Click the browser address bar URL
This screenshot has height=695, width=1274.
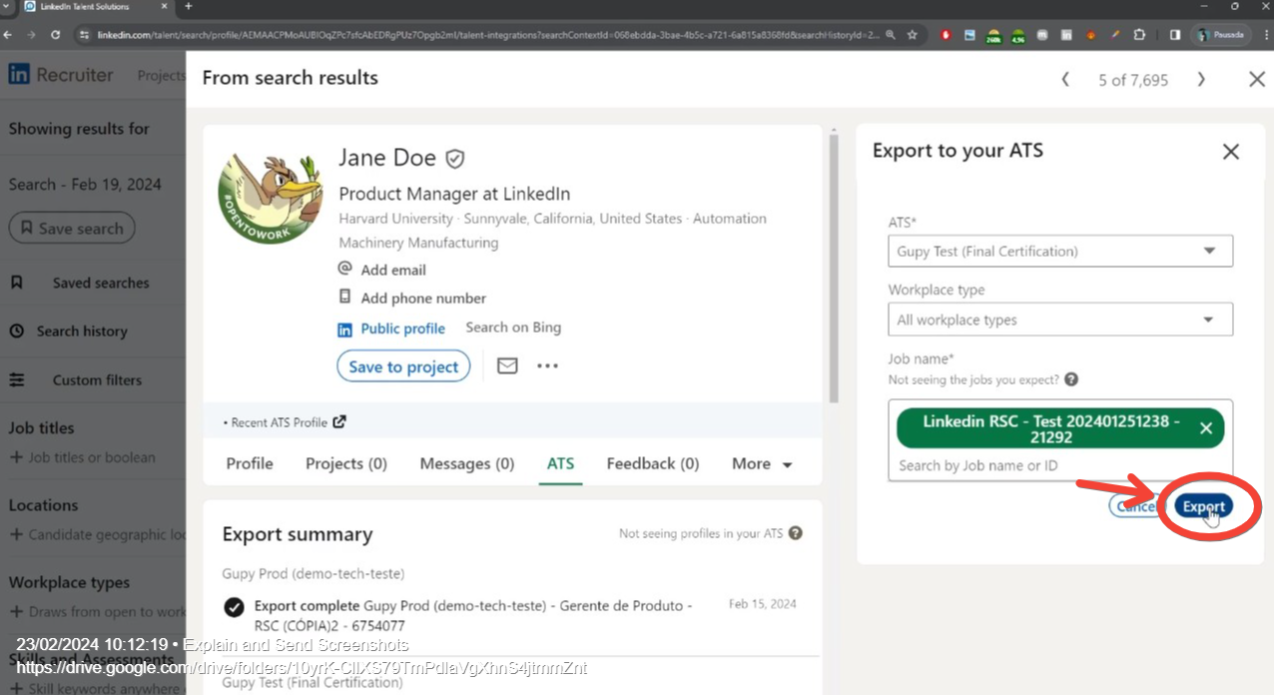[x=487, y=34]
